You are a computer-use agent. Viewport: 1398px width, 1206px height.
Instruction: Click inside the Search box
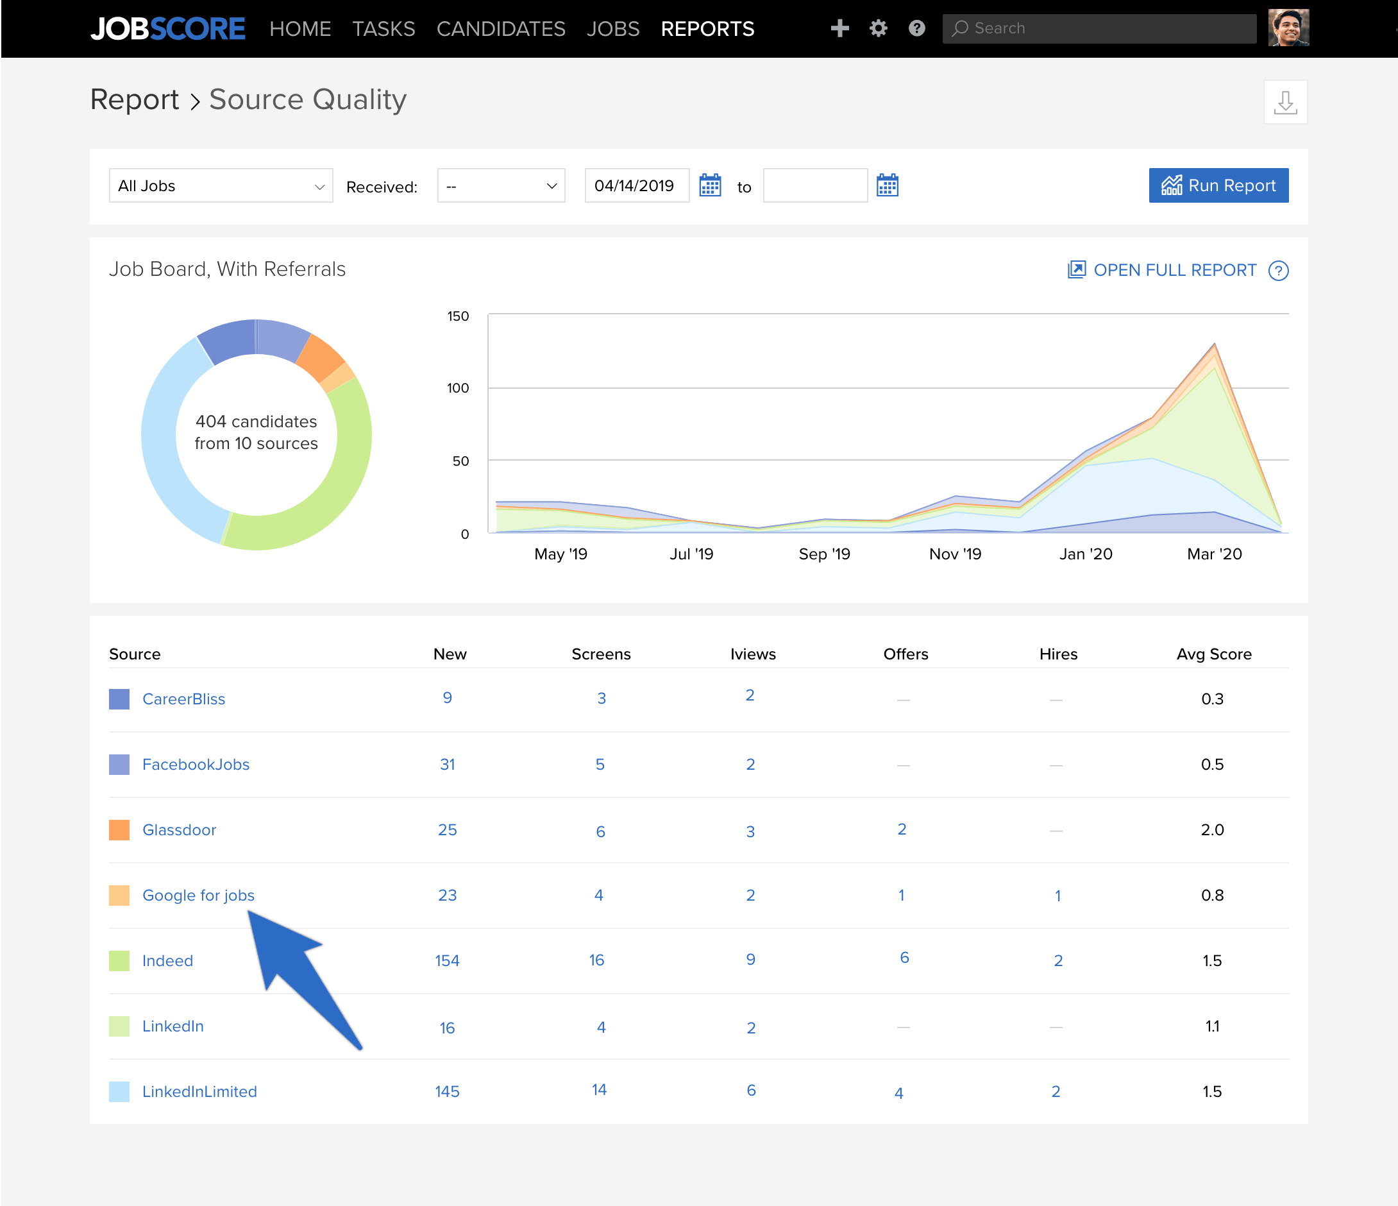(x=1099, y=28)
